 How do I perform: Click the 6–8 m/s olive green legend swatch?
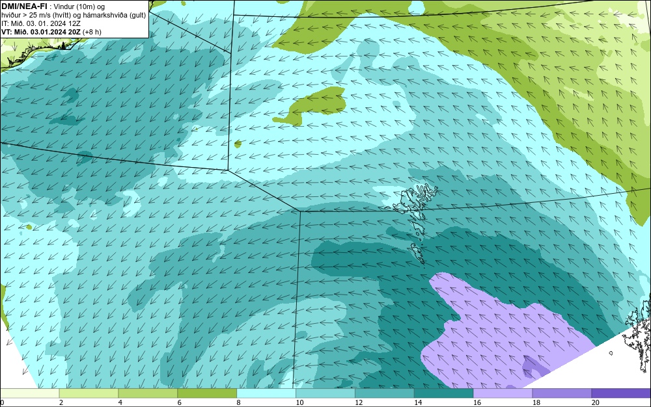207,393
